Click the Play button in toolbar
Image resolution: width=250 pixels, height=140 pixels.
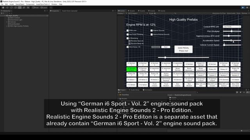click(243, 7)
